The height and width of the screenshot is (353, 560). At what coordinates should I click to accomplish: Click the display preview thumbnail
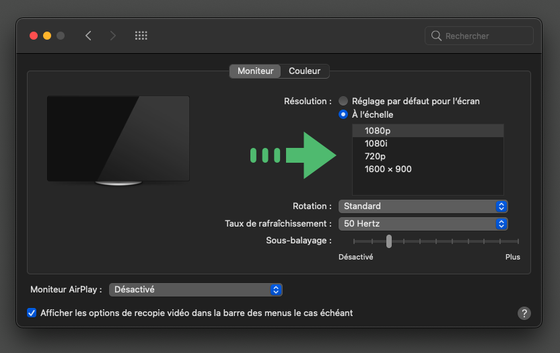tap(118, 141)
